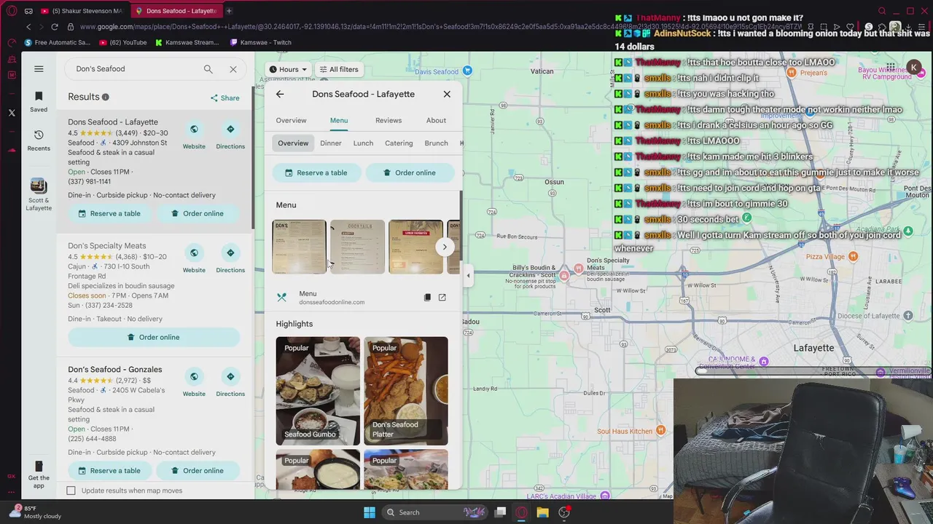Open the YouTube bookmark
Viewport: 933px width, 524px height.
click(122, 42)
